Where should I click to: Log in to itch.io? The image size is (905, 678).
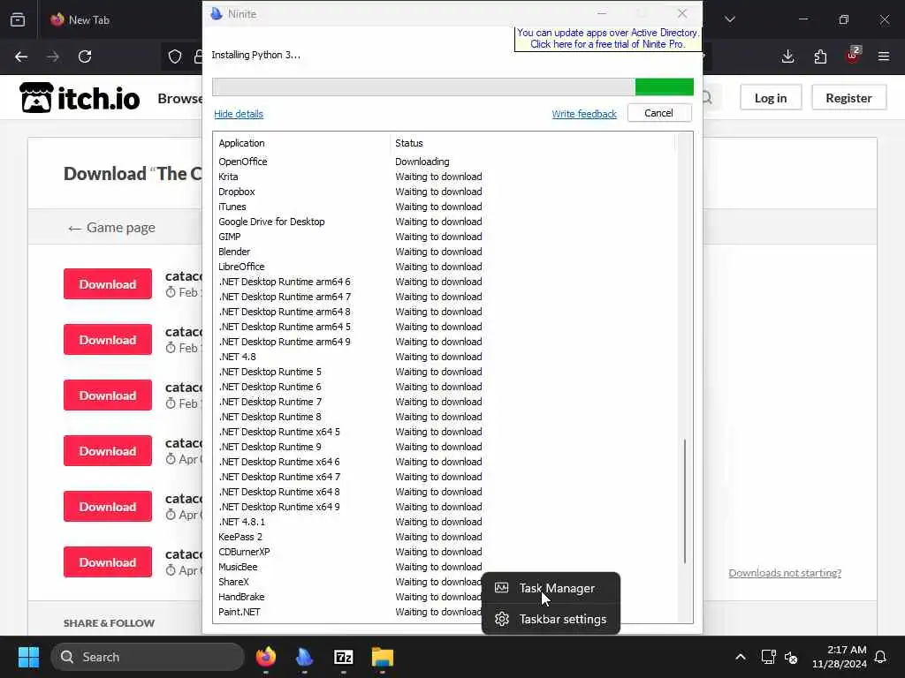771,97
